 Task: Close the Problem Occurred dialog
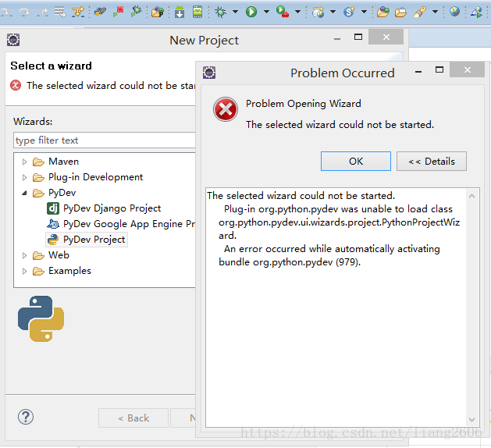click(468, 69)
